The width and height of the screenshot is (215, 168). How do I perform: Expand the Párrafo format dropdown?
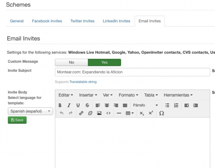pyautogui.click(x=145, y=105)
